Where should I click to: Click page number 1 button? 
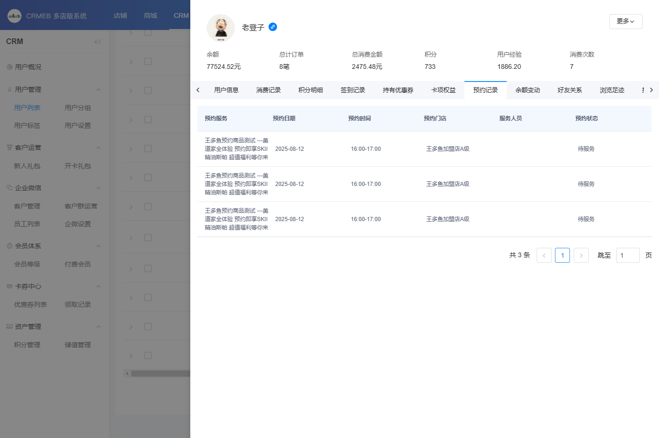point(562,255)
